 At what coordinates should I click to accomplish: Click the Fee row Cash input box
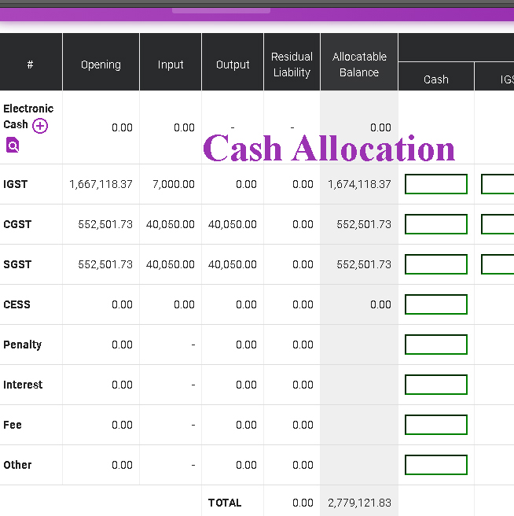pos(436,425)
